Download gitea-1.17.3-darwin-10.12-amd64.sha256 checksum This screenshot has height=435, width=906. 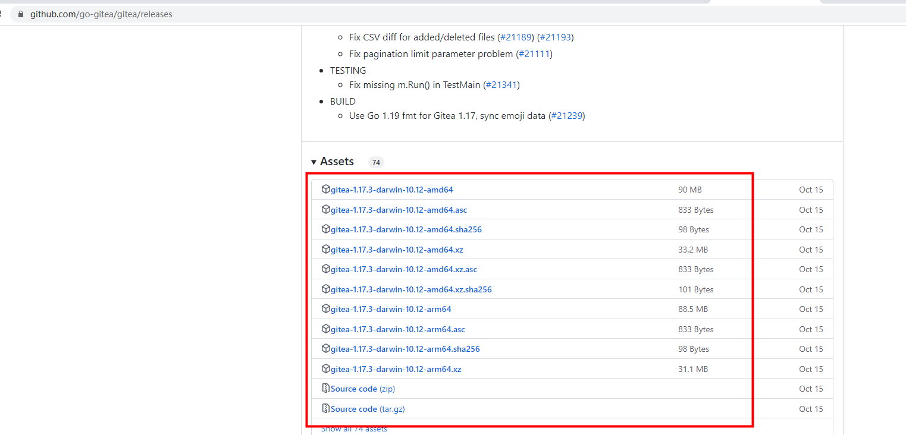click(406, 229)
